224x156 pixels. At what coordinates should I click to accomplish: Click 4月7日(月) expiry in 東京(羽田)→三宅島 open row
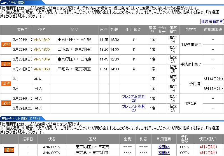(208, 147)
